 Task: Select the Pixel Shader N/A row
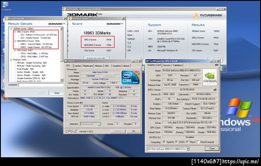coord(25,69)
